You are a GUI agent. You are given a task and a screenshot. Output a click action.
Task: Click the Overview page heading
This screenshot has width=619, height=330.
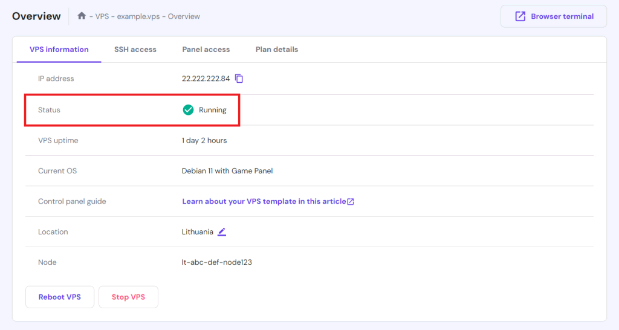pyautogui.click(x=36, y=16)
